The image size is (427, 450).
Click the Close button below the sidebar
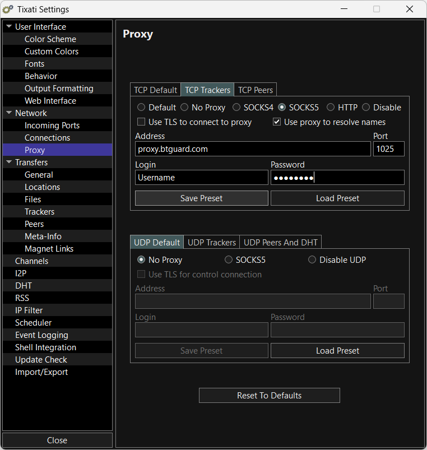(x=57, y=440)
